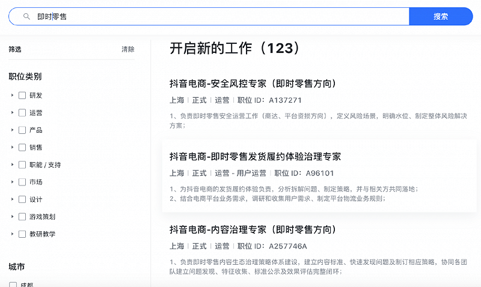Check the 研发 category checkbox
Viewport: 481px width, 287px height.
click(x=22, y=95)
